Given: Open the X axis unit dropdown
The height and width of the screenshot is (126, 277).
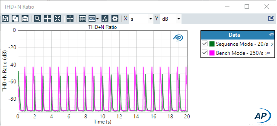Looking at the screenshot, I should (x=150, y=19).
